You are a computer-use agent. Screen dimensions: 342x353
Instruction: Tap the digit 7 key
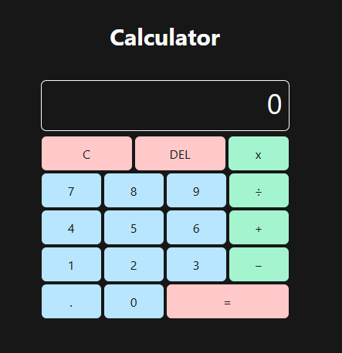click(71, 190)
